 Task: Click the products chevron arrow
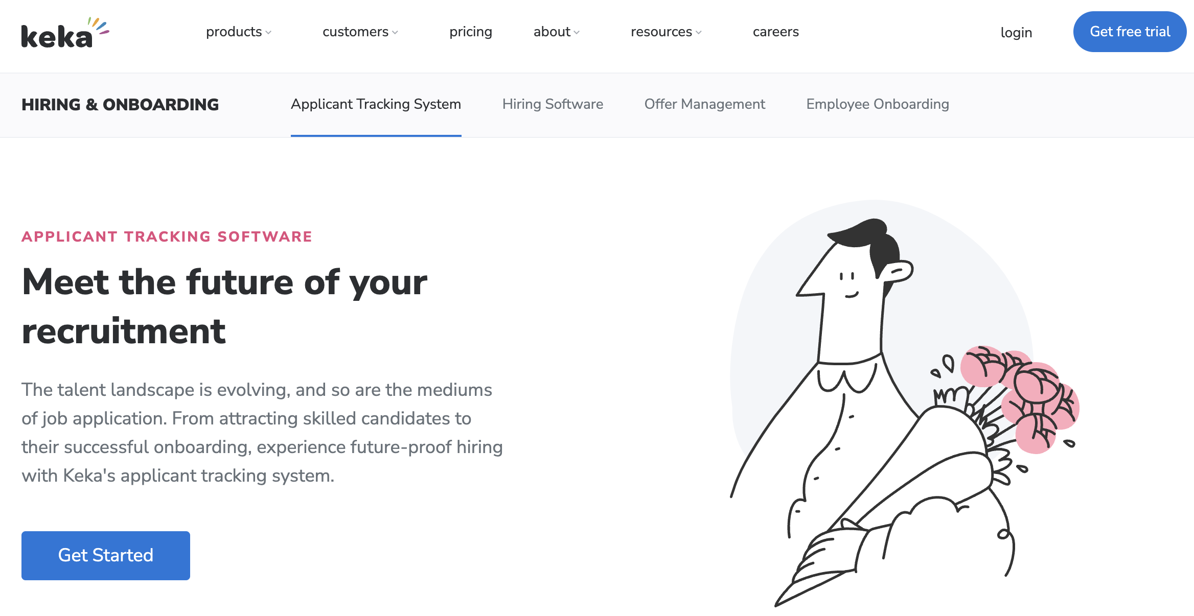(x=269, y=33)
